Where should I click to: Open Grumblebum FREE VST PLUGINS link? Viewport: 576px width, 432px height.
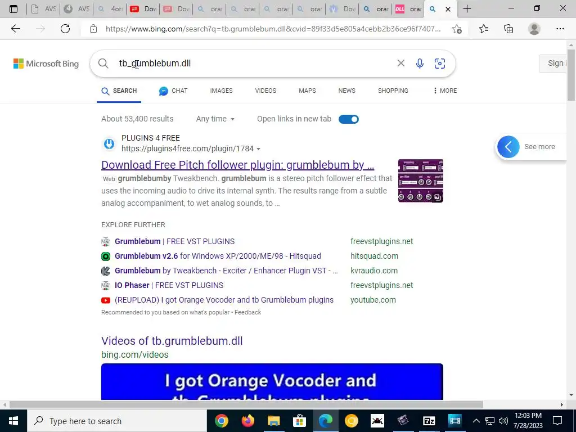[x=174, y=241]
